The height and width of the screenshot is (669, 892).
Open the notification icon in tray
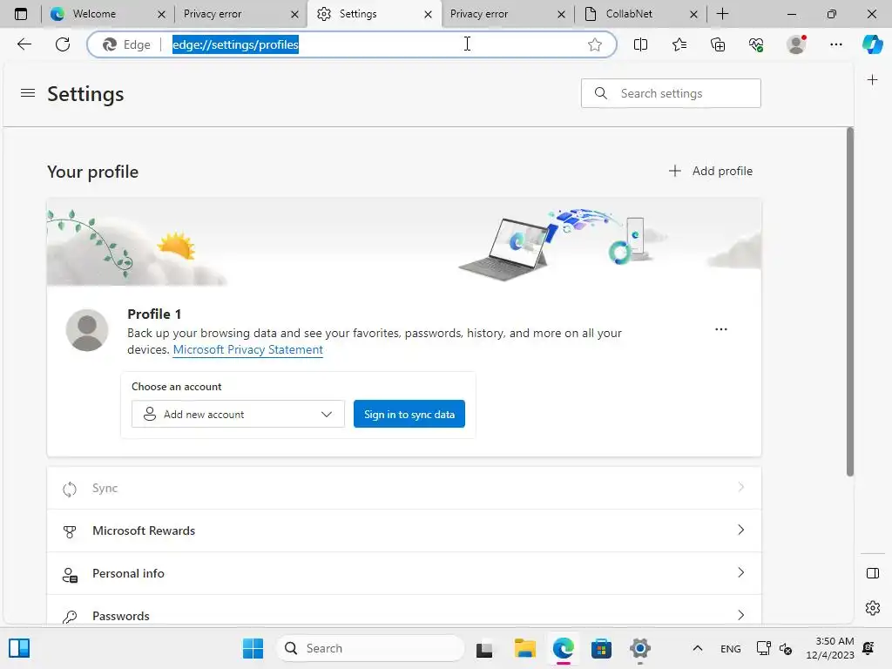[x=868, y=648]
